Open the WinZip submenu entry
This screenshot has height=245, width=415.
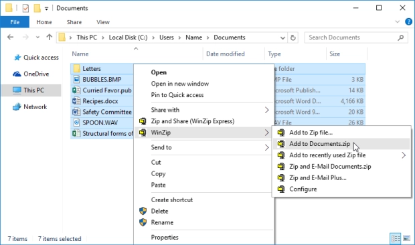[x=203, y=133]
